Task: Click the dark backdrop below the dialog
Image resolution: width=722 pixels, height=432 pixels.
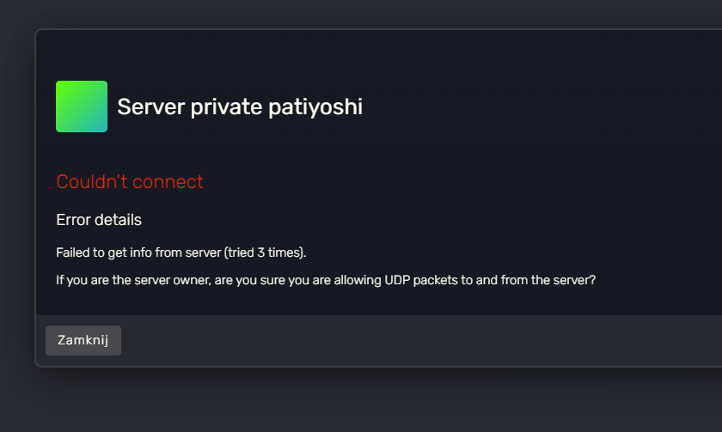Action: (361, 399)
